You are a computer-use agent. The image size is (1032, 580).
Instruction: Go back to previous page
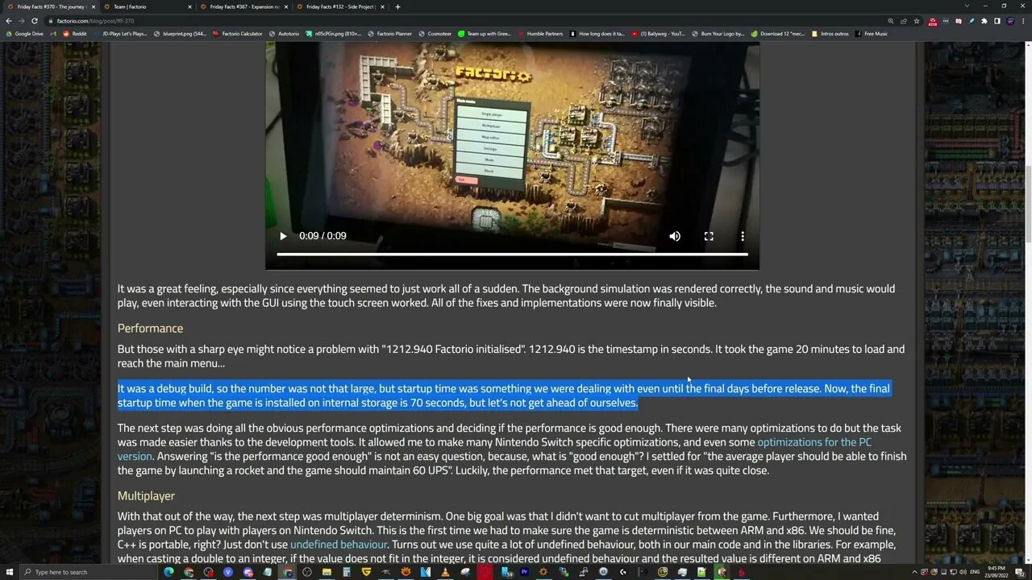click(8, 20)
